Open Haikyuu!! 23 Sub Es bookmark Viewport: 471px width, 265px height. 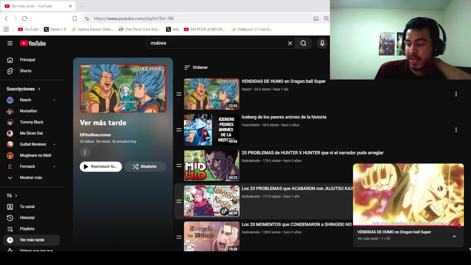pyautogui.click(x=252, y=29)
